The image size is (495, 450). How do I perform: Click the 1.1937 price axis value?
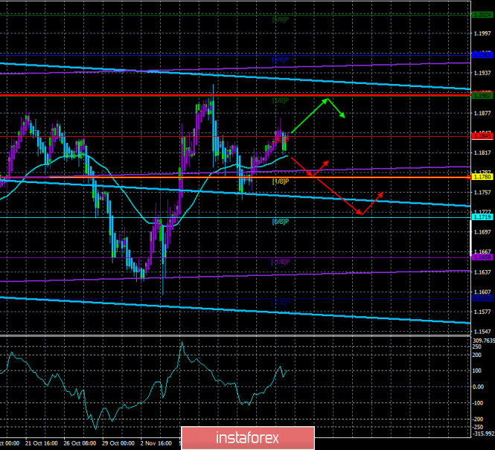(x=482, y=73)
